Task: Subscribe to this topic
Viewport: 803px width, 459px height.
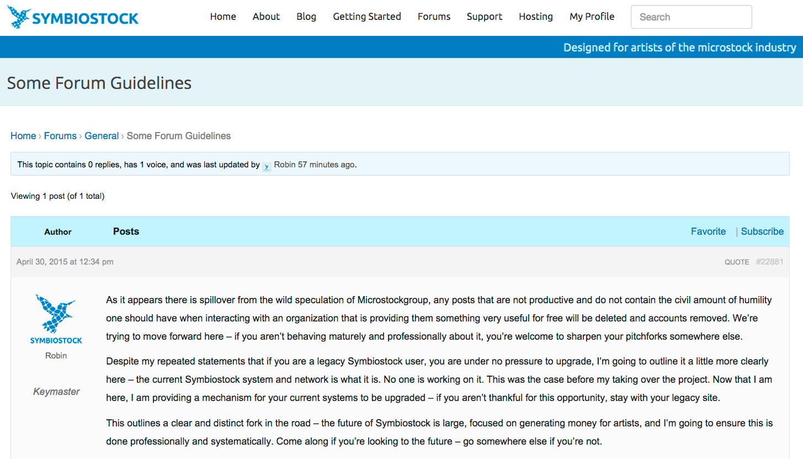Action: (x=762, y=231)
